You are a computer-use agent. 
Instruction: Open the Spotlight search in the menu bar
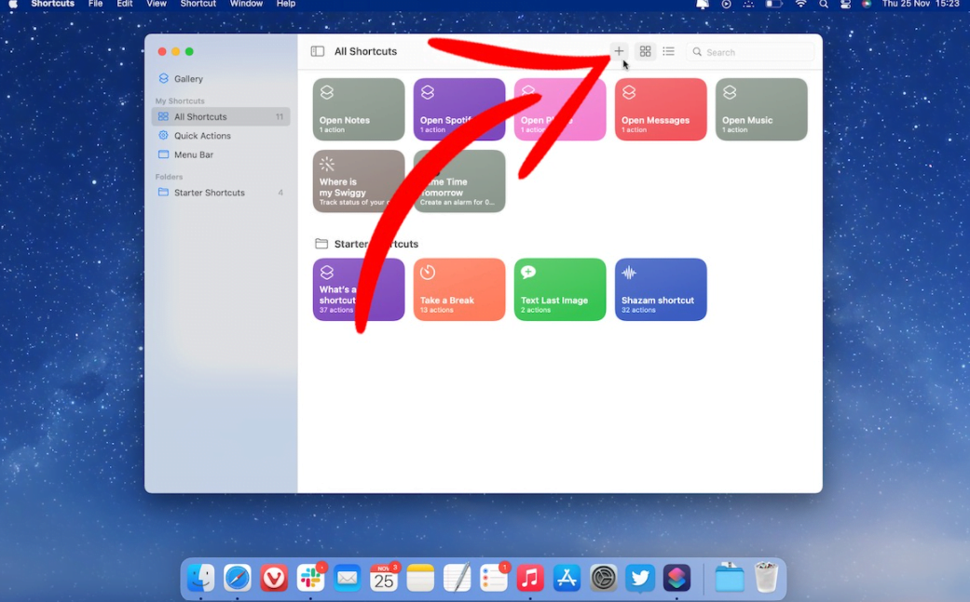[x=823, y=5]
